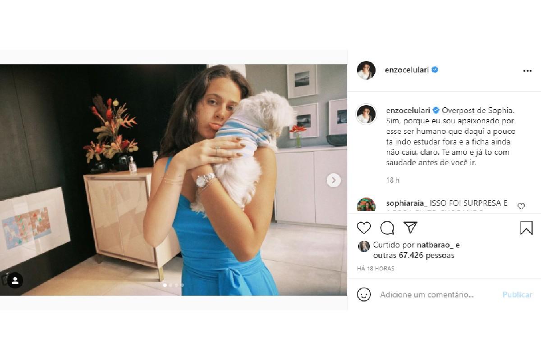Open the enzocelulari username in the header

point(407,70)
